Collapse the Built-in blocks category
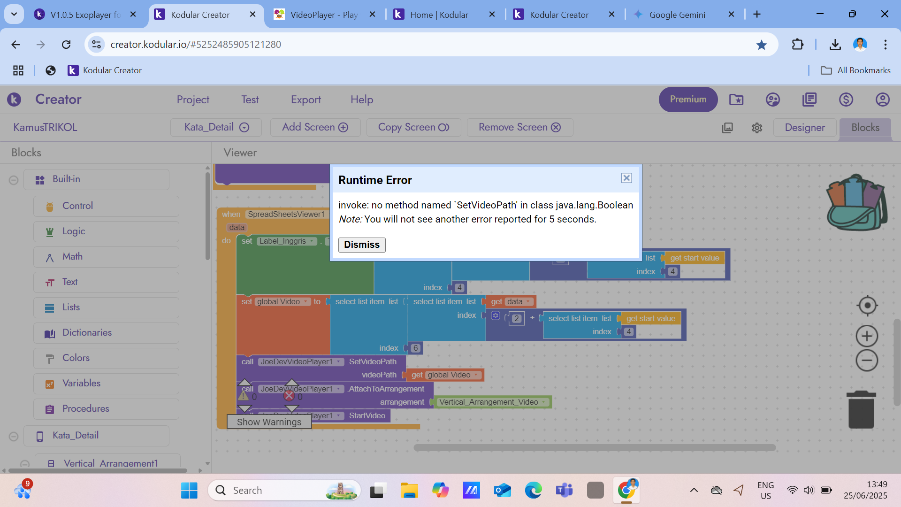The height and width of the screenshot is (507, 901). coord(14,180)
